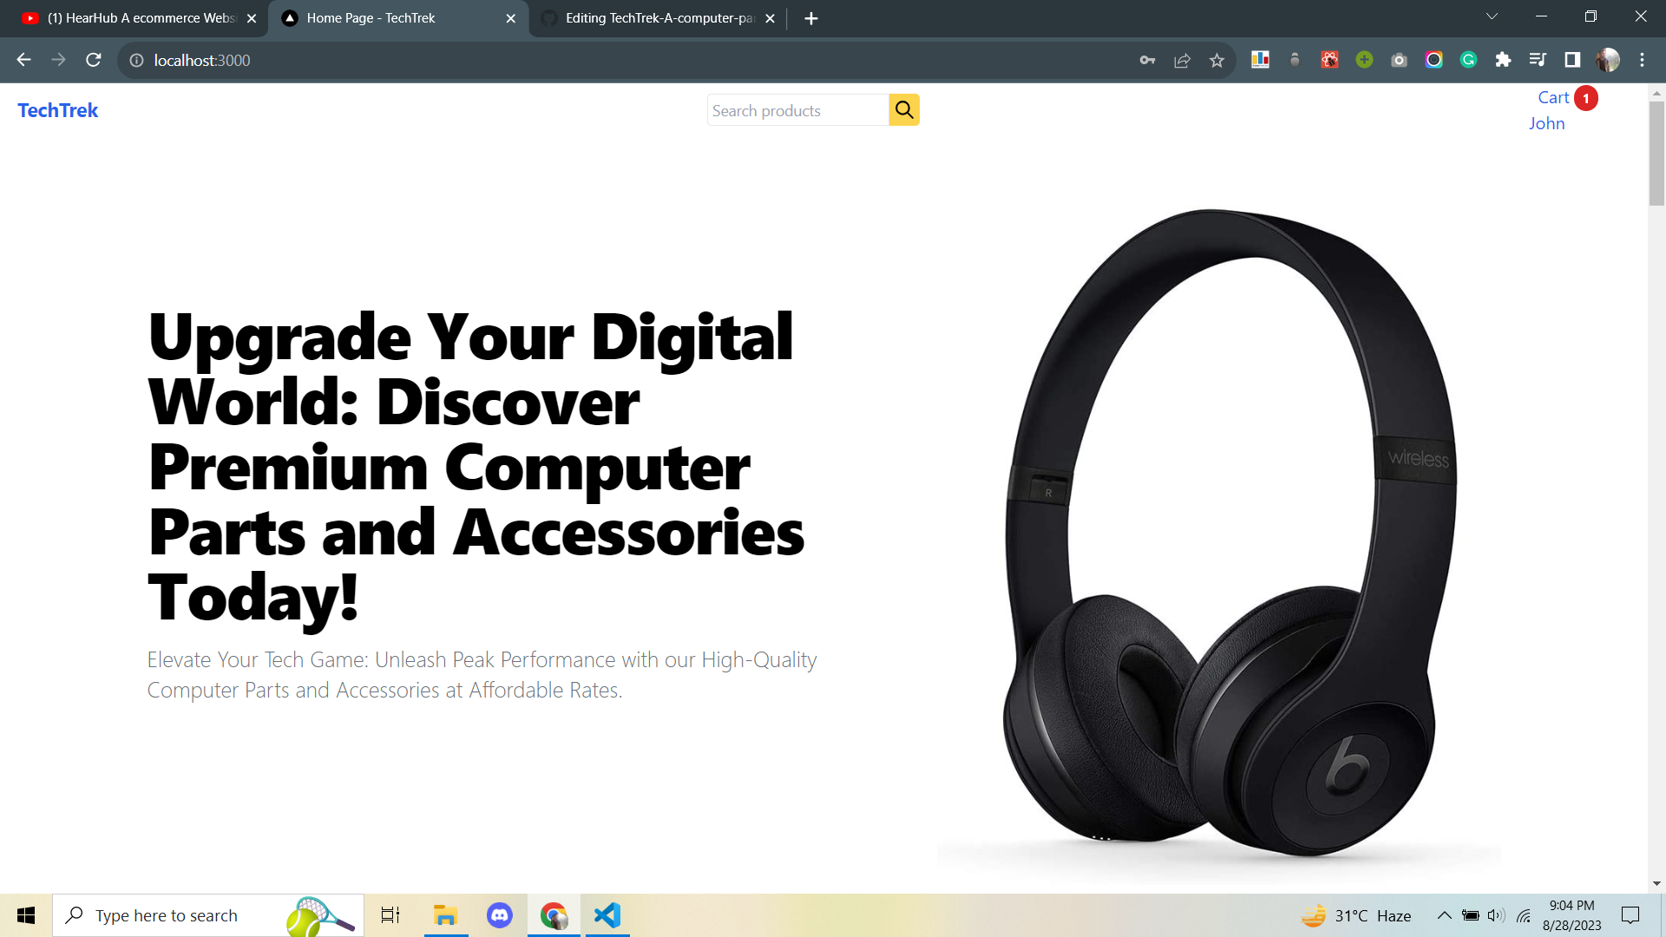Open the React Developer Tools extension
Screen dimensions: 1666x937
(1329, 59)
